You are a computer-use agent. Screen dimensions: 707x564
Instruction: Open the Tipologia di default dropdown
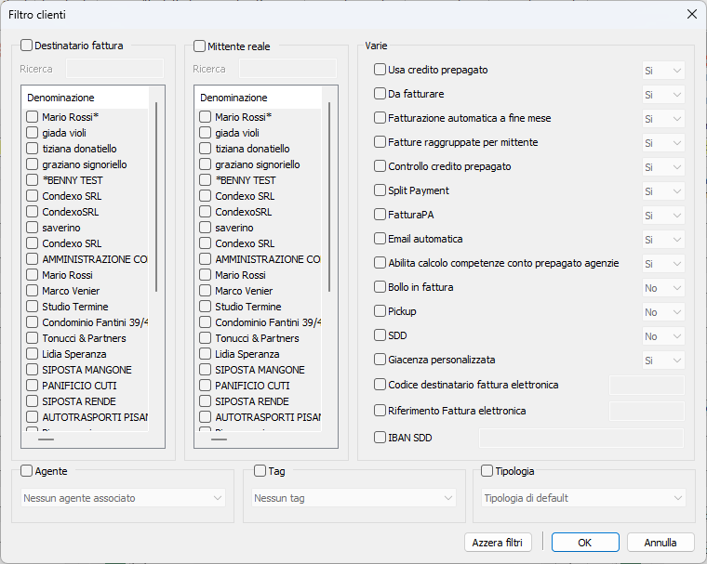tap(583, 498)
